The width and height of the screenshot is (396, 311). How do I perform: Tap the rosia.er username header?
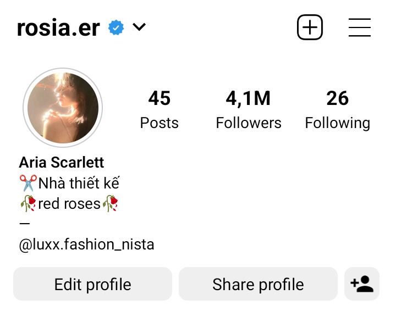[58, 27]
